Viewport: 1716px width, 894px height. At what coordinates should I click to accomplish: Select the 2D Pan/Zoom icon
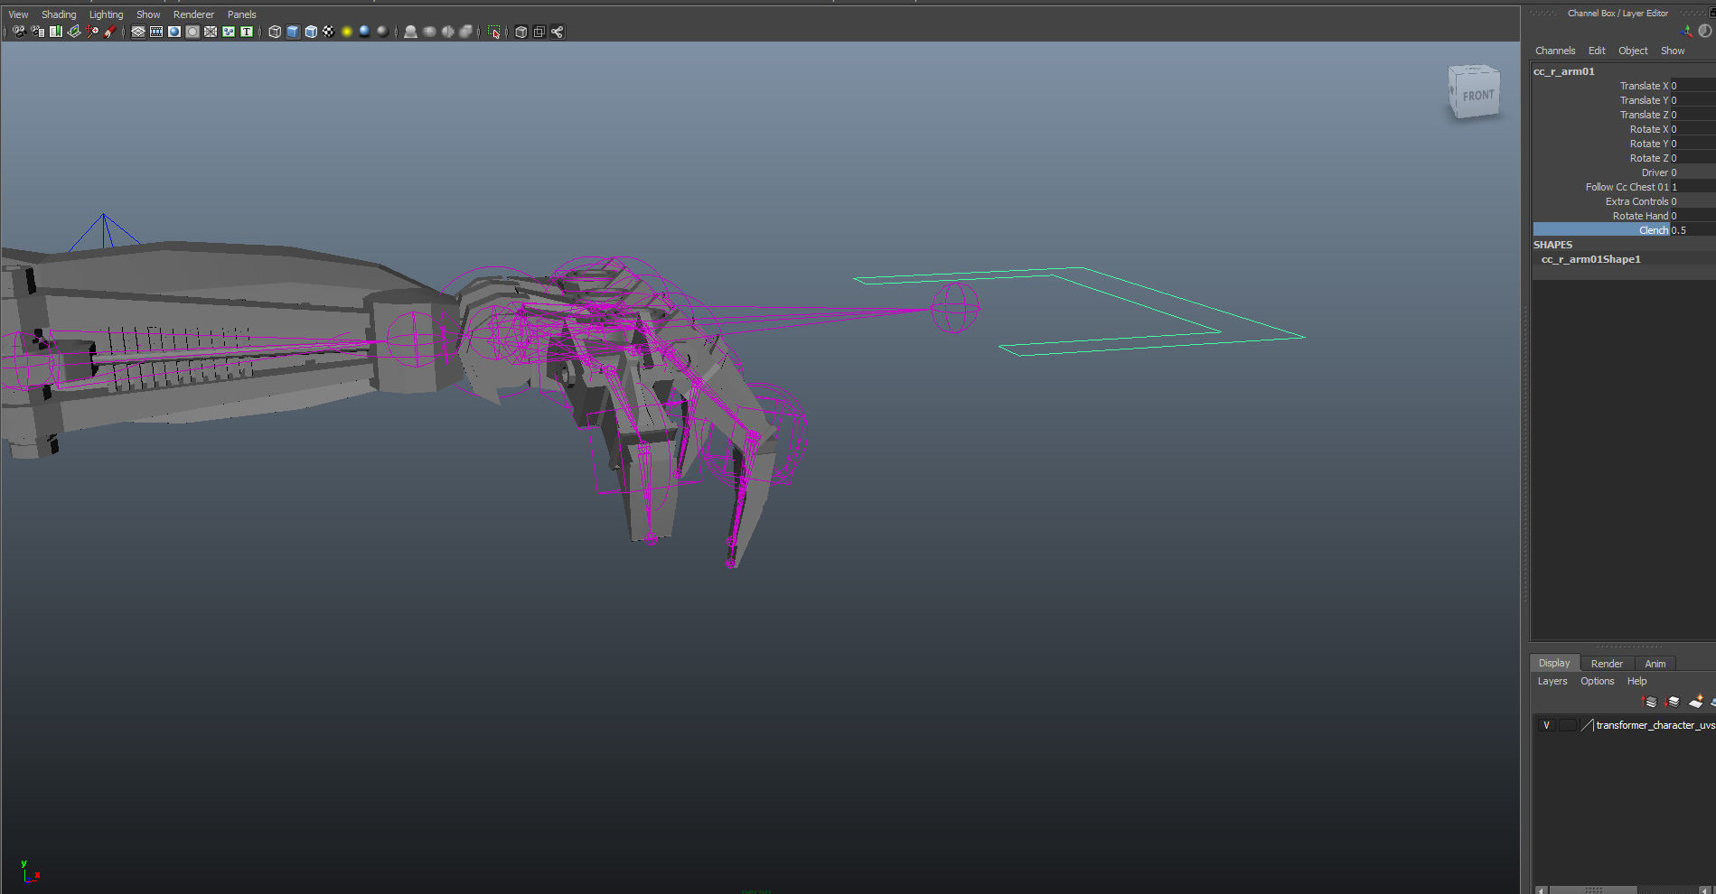click(x=92, y=32)
